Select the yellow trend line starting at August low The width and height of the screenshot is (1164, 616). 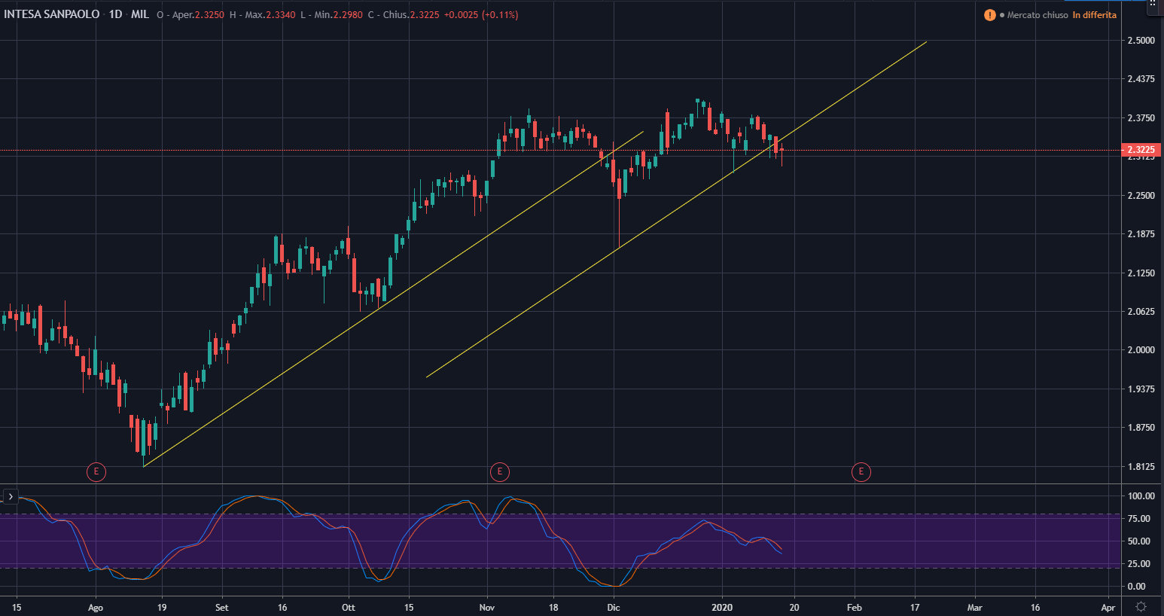392,300
